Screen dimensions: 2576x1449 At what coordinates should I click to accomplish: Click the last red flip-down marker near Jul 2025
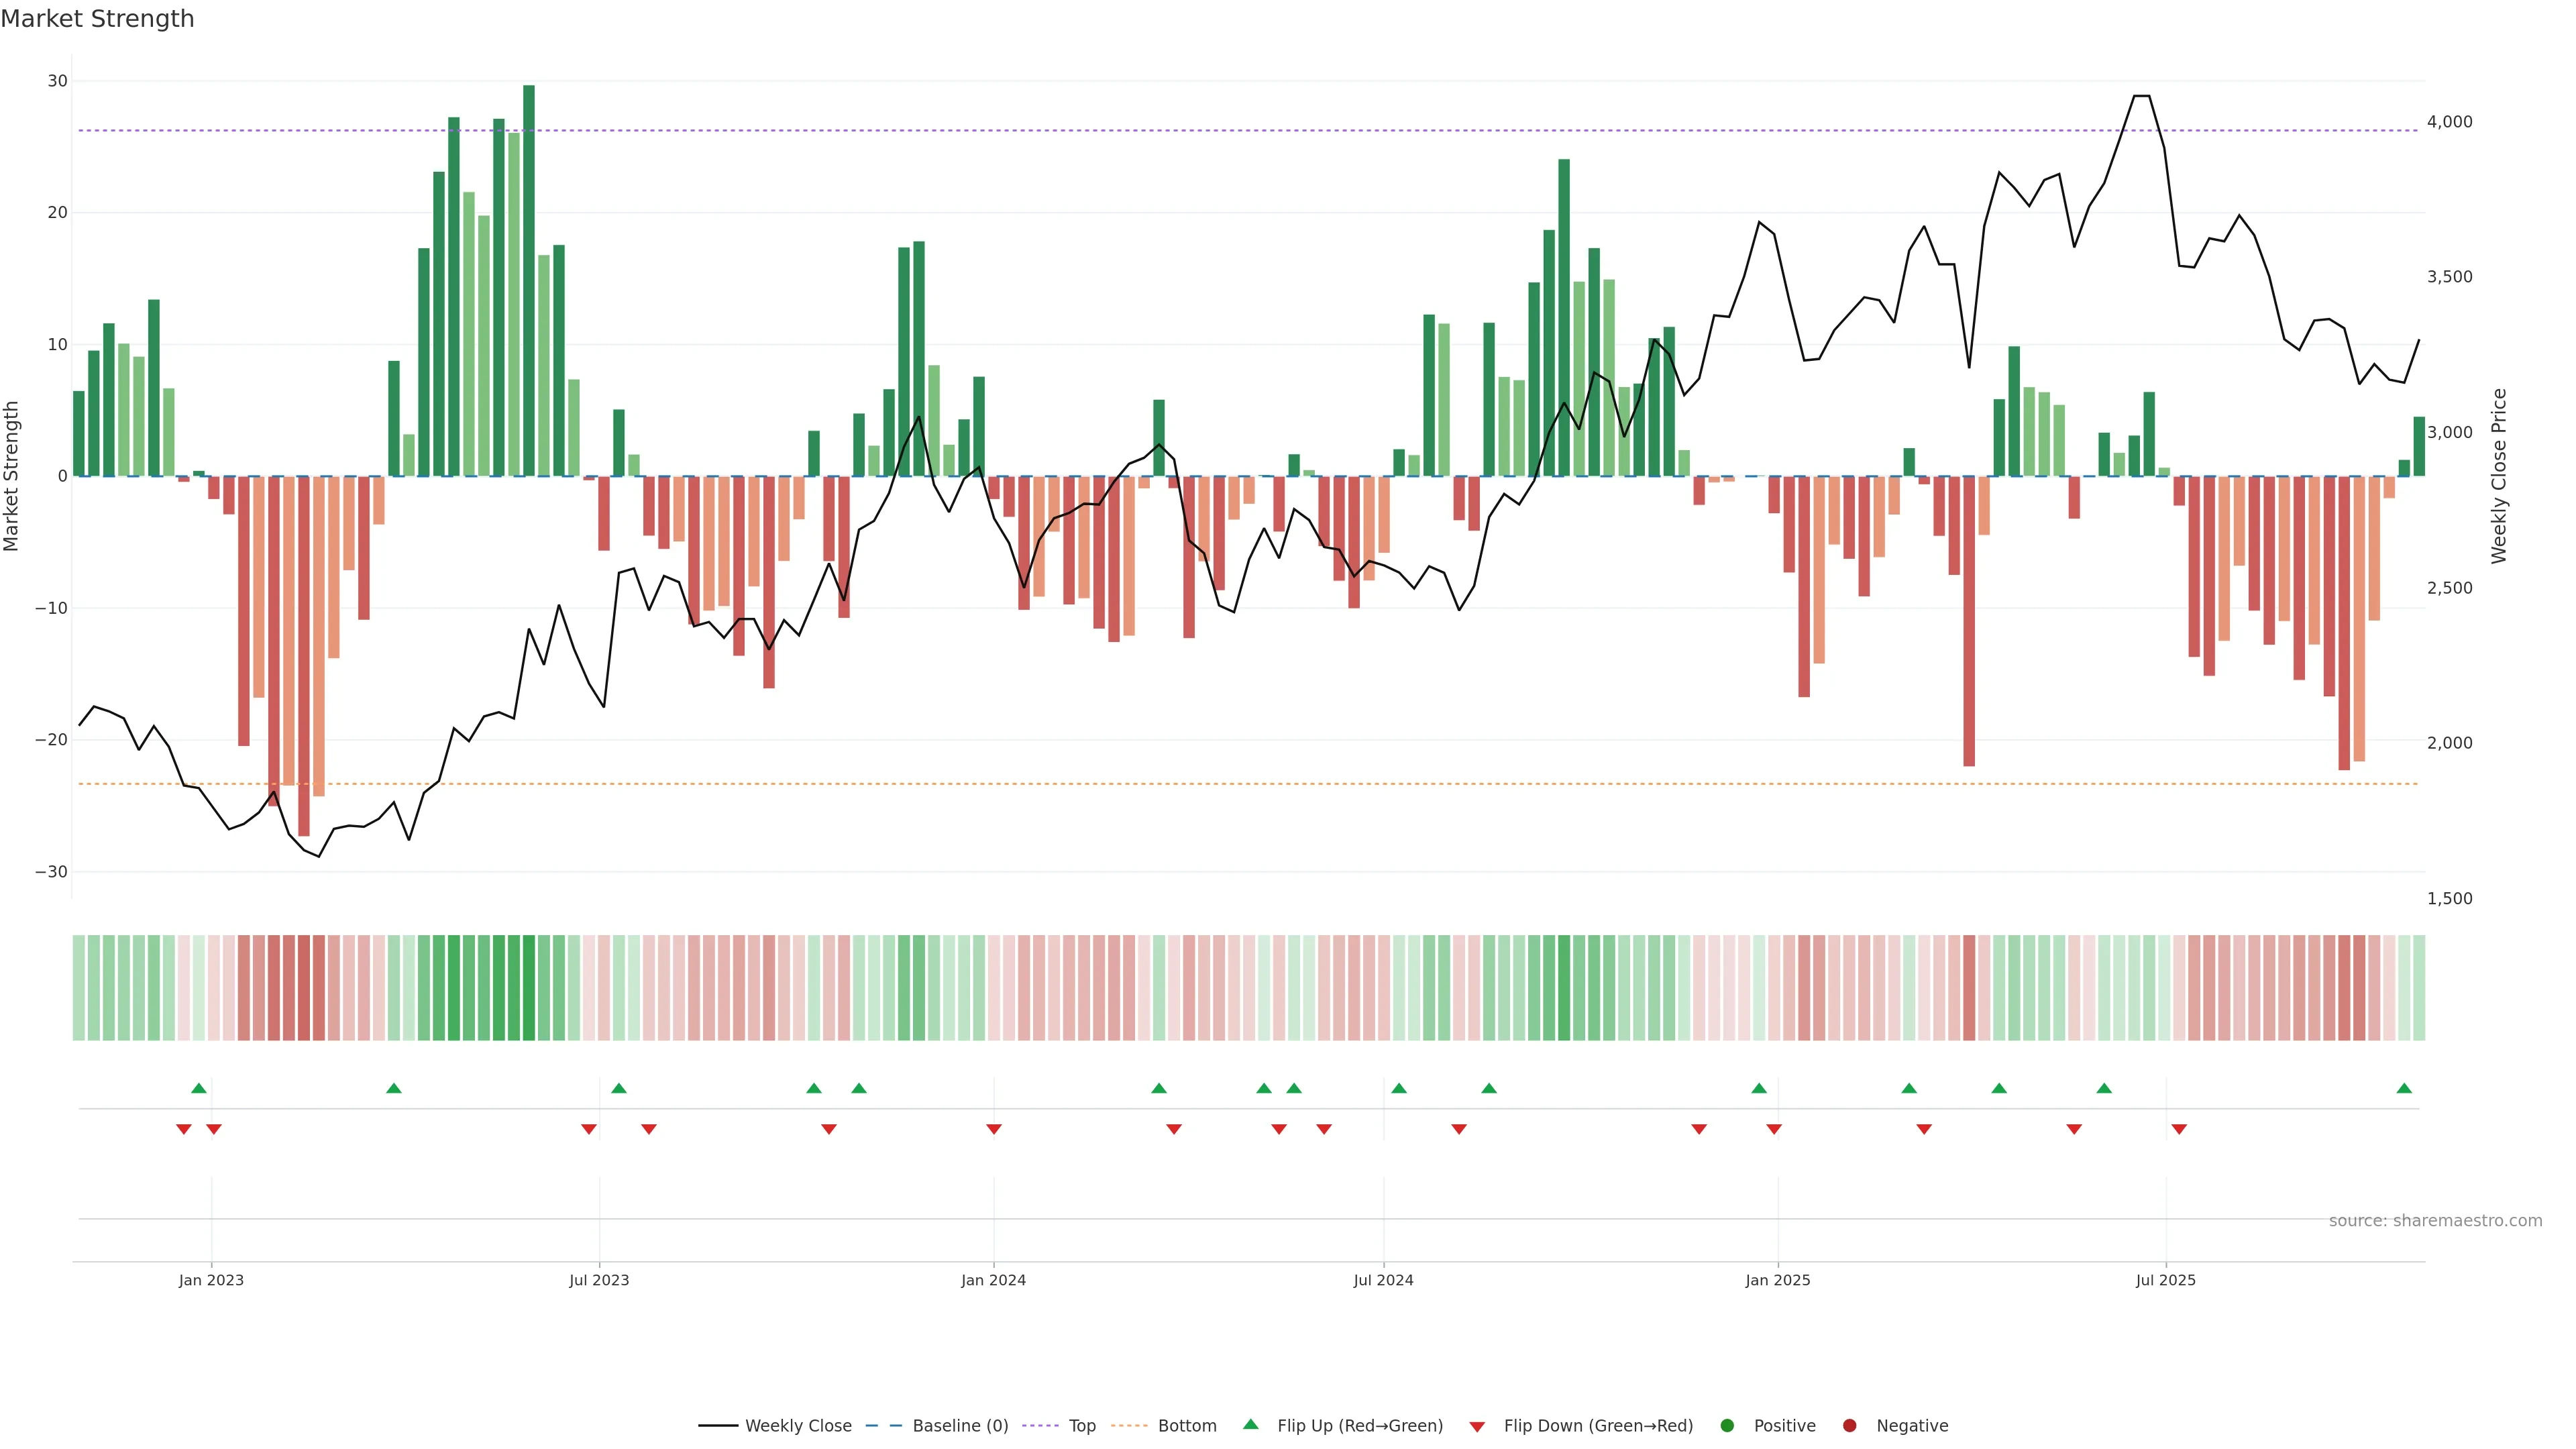tap(2179, 1129)
